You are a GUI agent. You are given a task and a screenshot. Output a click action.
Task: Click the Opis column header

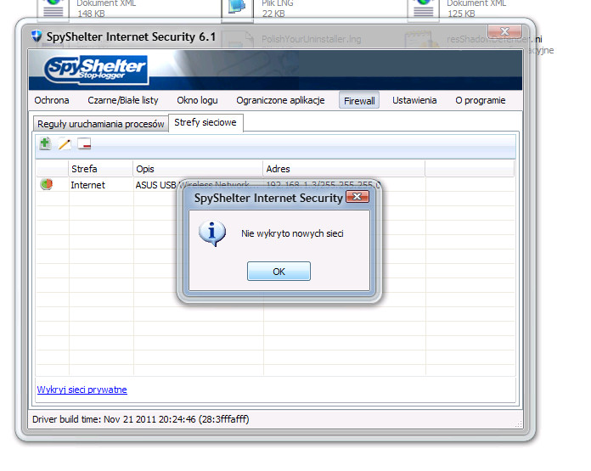coord(198,169)
